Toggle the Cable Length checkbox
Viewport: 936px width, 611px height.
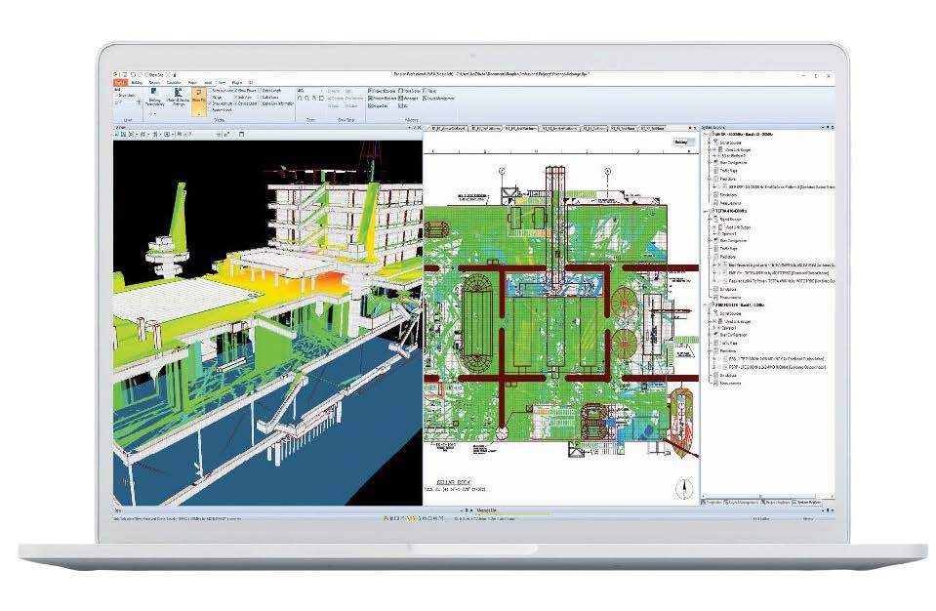(x=259, y=90)
